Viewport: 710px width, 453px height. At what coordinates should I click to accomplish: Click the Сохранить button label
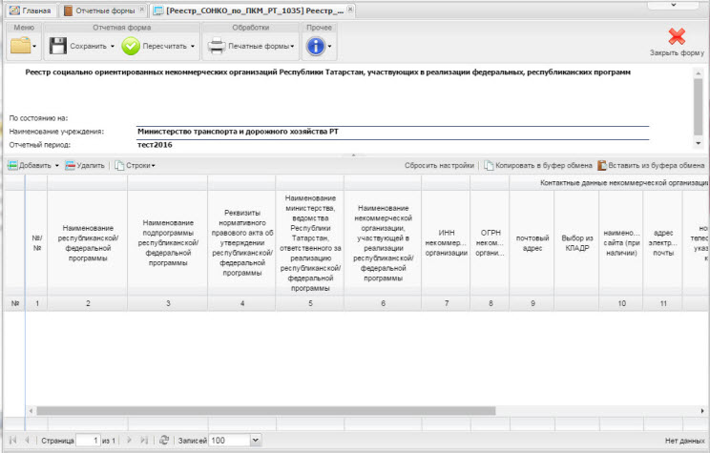(x=89, y=46)
